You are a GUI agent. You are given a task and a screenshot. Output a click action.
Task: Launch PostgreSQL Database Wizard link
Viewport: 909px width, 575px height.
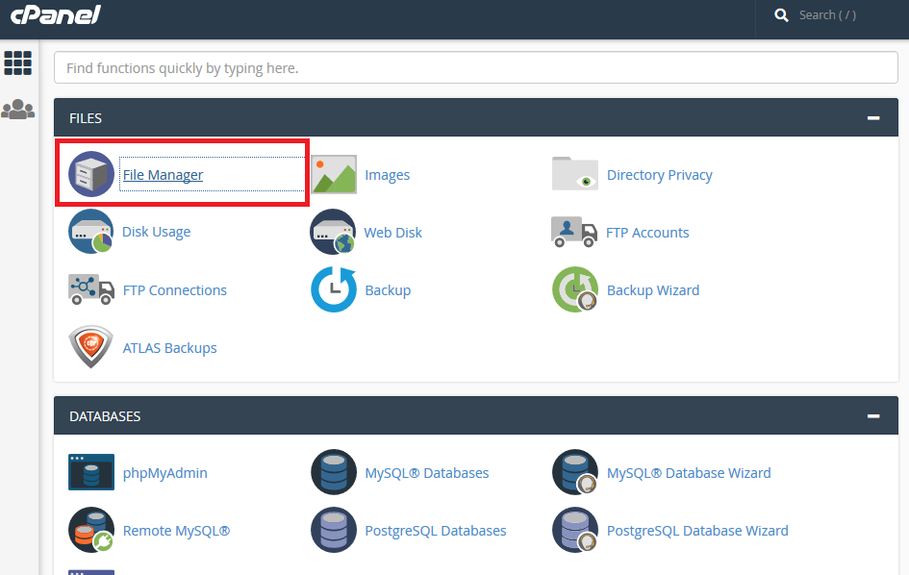[x=697, y=531]
